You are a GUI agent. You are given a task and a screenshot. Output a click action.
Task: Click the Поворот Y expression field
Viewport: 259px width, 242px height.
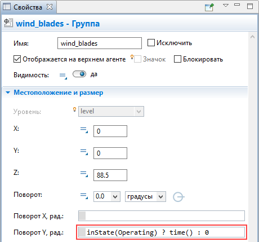[x=162, y=232]
